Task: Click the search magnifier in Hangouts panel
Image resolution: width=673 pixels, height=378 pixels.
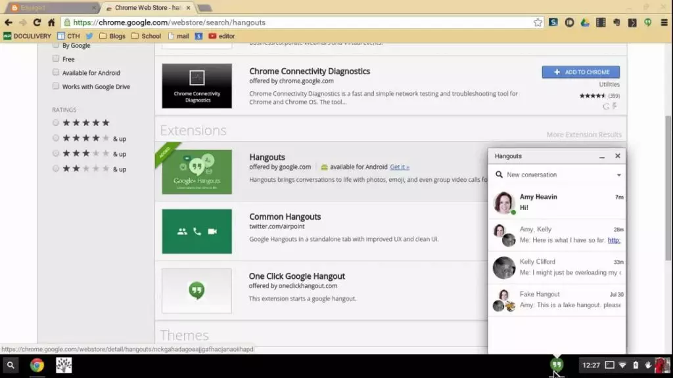Action: click(x=499, y=175)
